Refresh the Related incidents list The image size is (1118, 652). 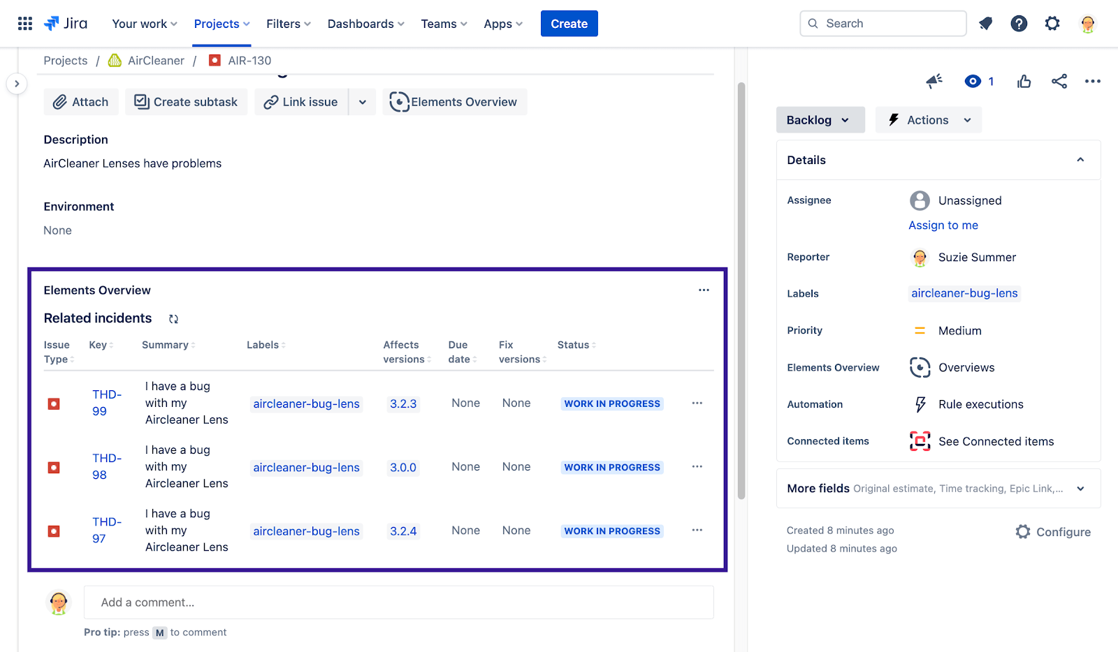pos(173,318)
